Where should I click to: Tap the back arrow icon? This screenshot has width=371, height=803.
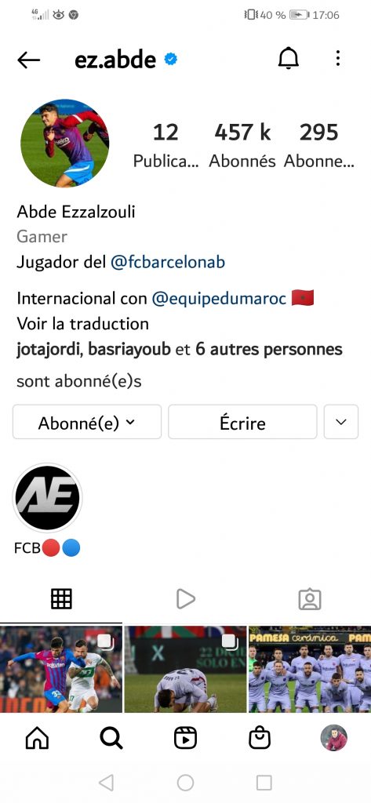click(28, 60)
